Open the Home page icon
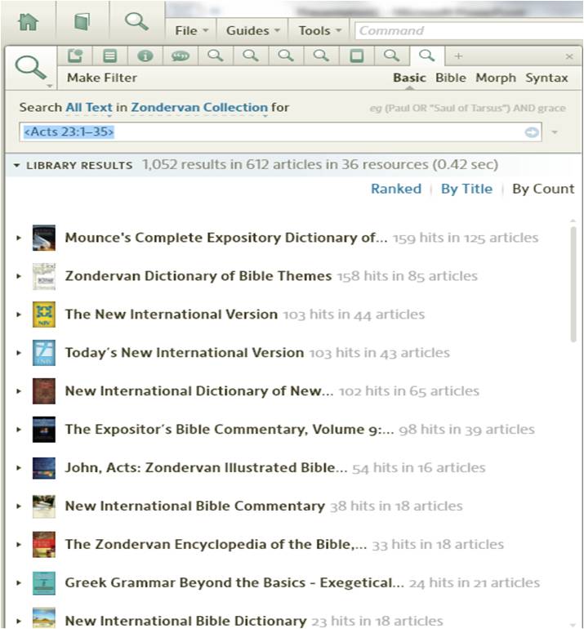The width and height of the screenshot is (584, 629). (28, 22)
